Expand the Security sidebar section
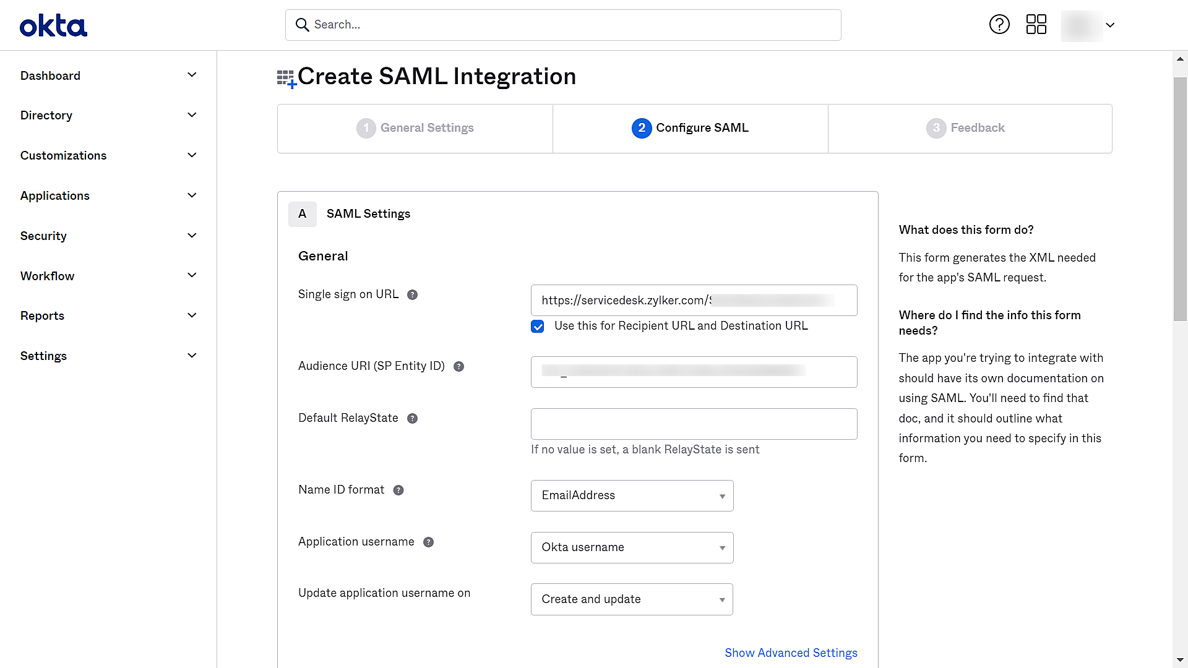The image size is (1188, 668). click(x=108, y=236)
